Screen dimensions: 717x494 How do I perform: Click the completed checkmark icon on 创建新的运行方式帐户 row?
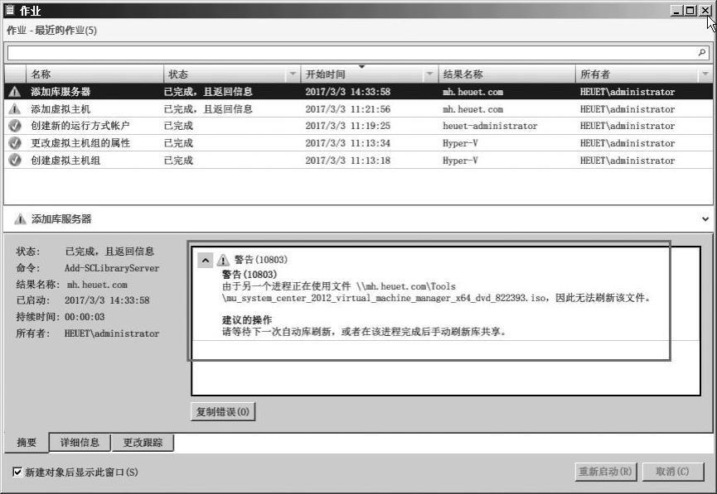coord(15,126)
